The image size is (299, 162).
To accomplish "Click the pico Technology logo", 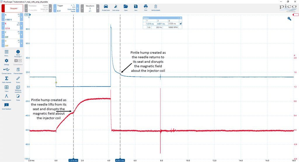I will pyautogui.click(x=288, y=8).
